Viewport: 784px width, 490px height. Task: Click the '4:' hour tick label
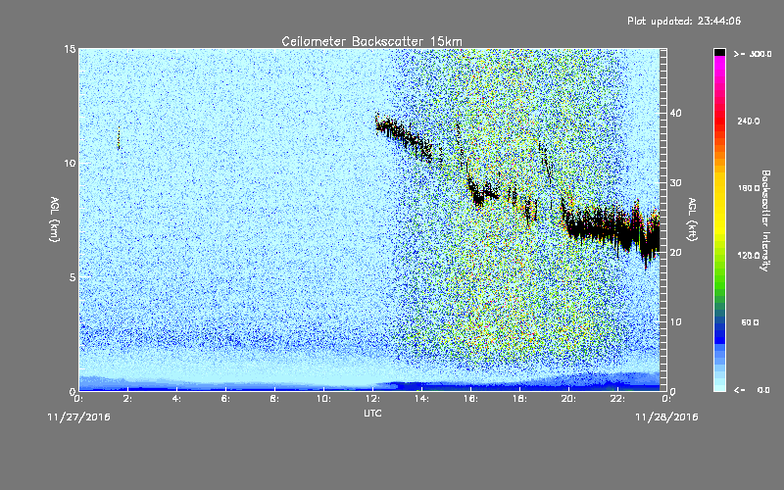tap(176, 399)
